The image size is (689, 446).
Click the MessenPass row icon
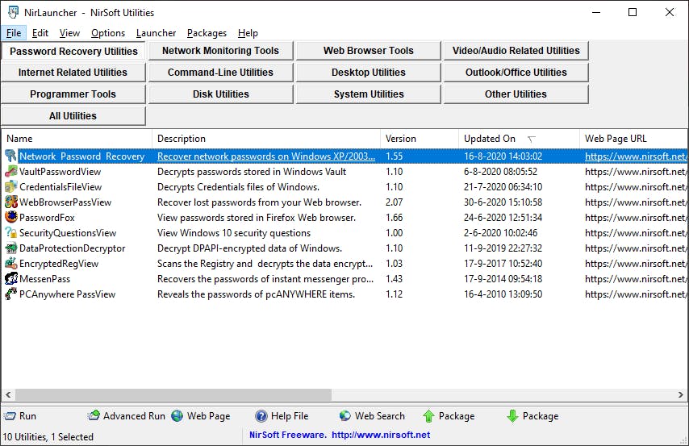tap(11, 279)
